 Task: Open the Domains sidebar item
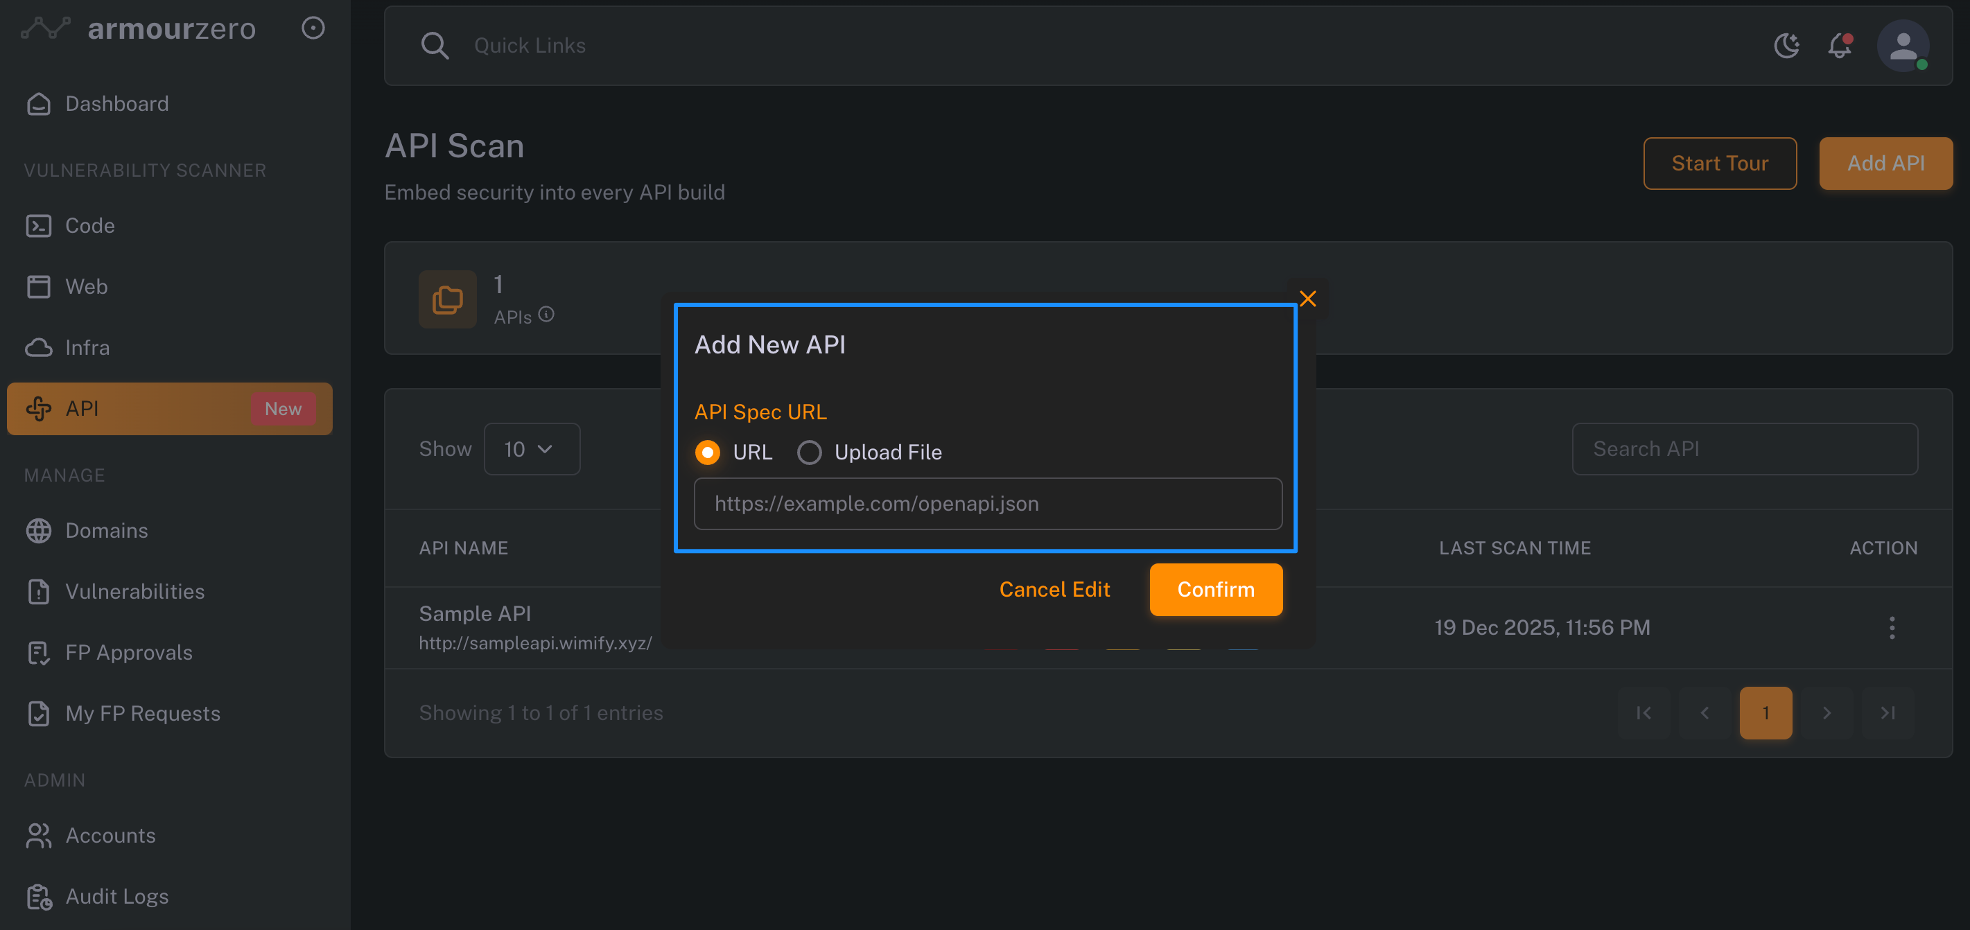tap(106, 530)
